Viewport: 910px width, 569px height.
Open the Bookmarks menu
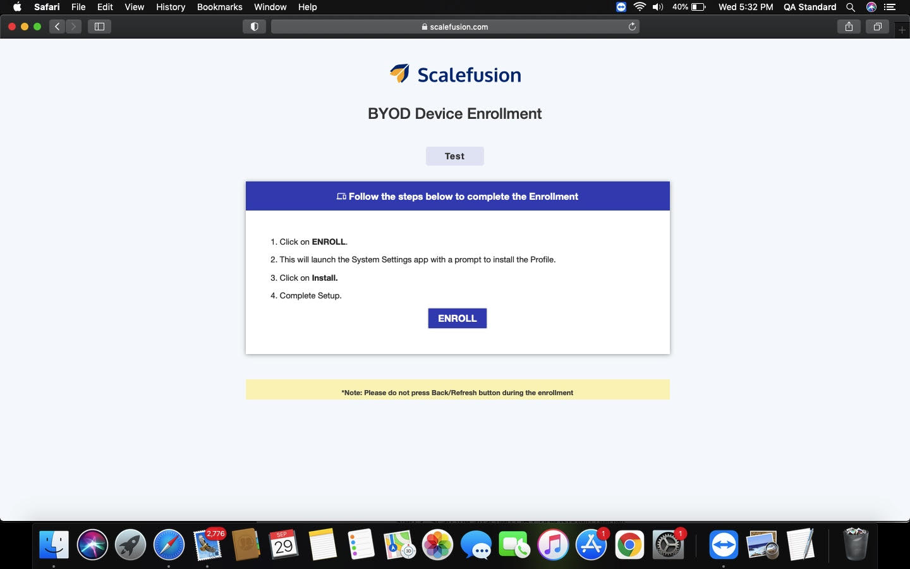click(219, 7)
